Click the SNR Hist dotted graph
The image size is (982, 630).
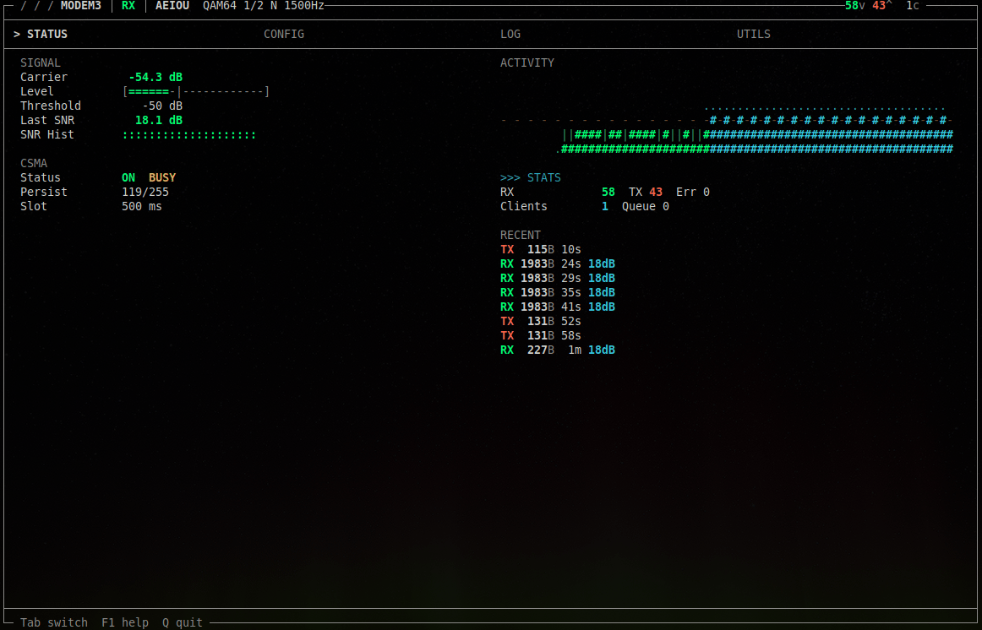click(189, 134)
